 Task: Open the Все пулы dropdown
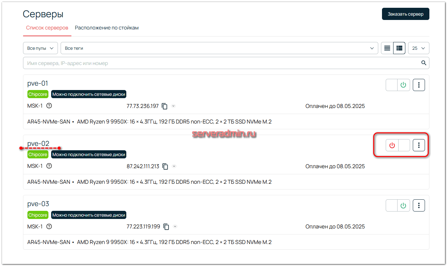click(40, 48)
